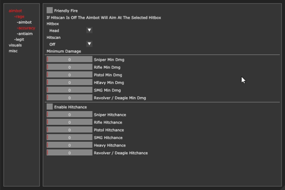The width and height of the screenshot is (285, 190).
Task: Click the SMG Hitchance slider
Action: point(69,137)
